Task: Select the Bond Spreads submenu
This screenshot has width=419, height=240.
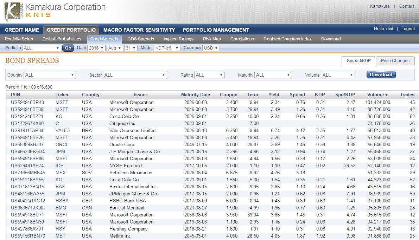Action: pos(104,39)
